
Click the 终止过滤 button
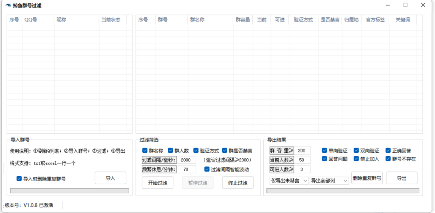click(237, 183)
